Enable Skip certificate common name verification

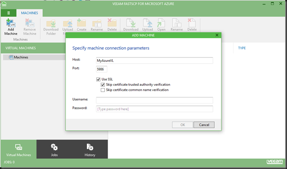tap(102, 90)
